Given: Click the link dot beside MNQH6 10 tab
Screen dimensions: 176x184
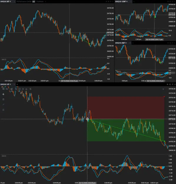Looking at the screenshot, I should pos(10,84).
